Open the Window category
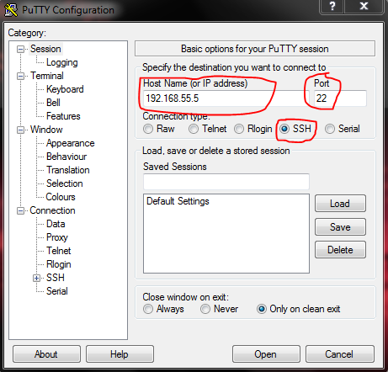 (x=46, y=130)
